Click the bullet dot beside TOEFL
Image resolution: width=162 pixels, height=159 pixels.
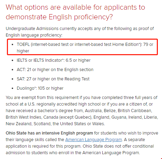pos(12,44)
